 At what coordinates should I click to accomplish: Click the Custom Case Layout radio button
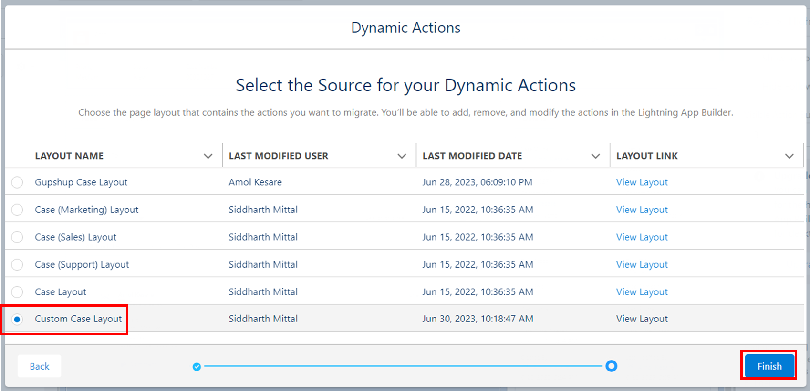pos(17,319)
